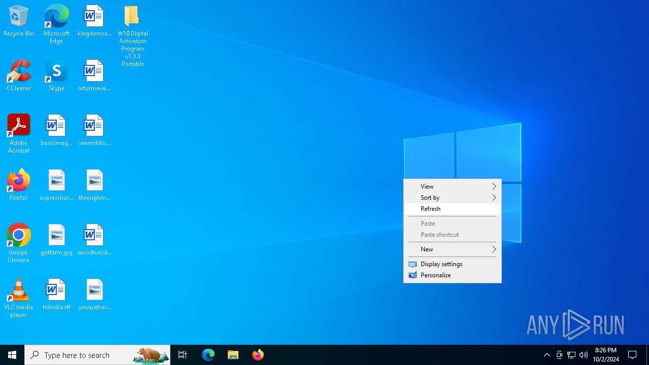Expand the New submenu
The height and width of the screenshot is (365, 649).
(452, 249)
